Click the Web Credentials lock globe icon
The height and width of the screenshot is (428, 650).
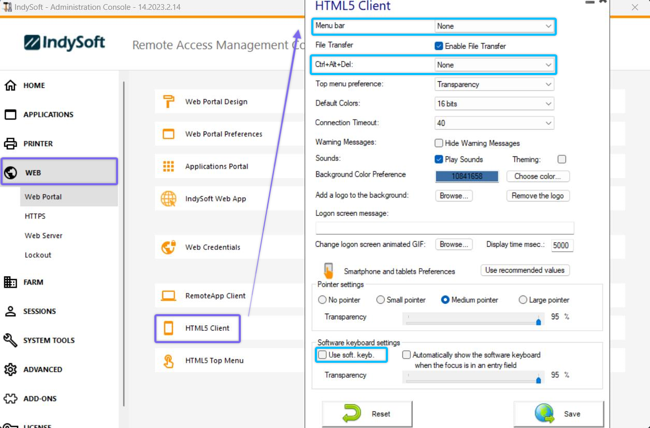(168, 247)
